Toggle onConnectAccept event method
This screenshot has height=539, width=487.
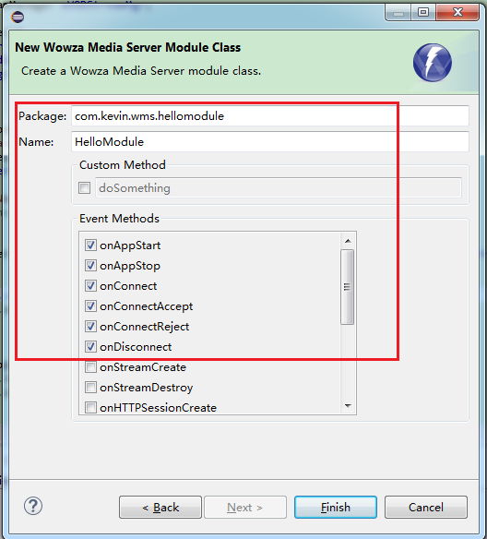click(x=90, y=306)
